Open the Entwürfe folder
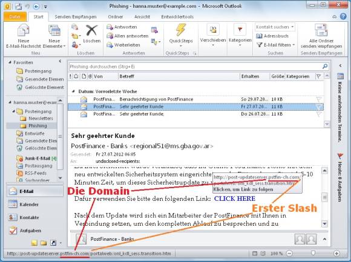This screenshot has width=351, height=262. (x=30, y=134)
